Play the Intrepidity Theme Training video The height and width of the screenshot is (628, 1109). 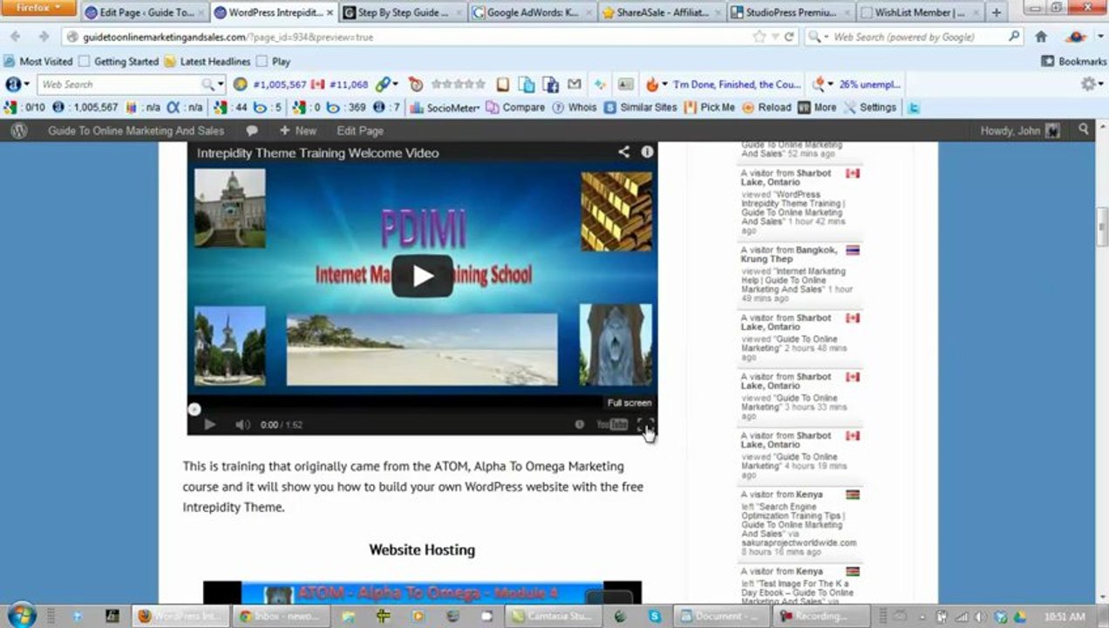click(422, 276)
